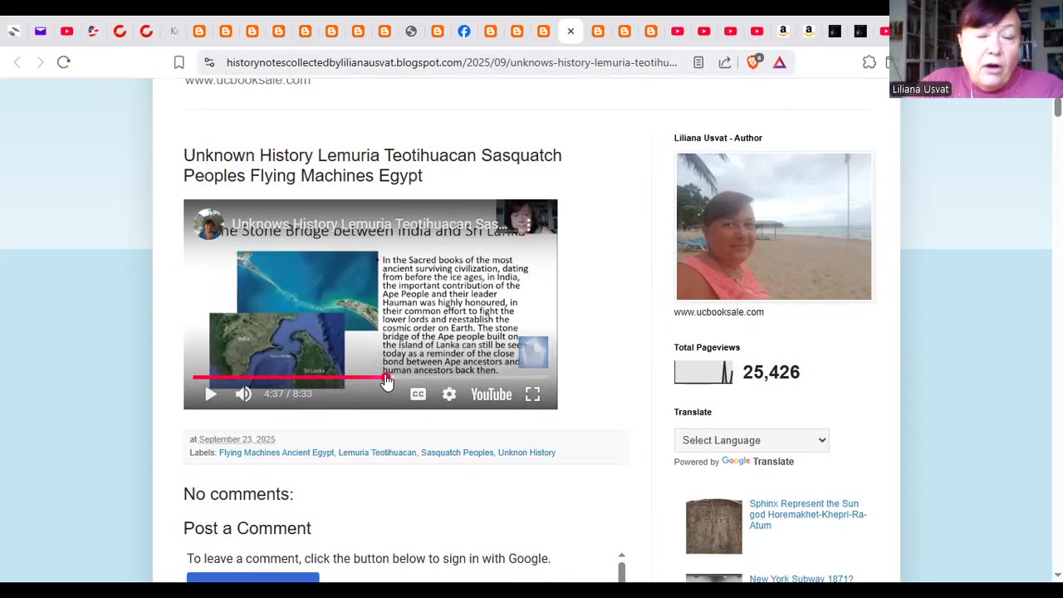Viewport: 1063px width, 598px height.
Task: View site information icon beside the URL
Action: [209, 62]
